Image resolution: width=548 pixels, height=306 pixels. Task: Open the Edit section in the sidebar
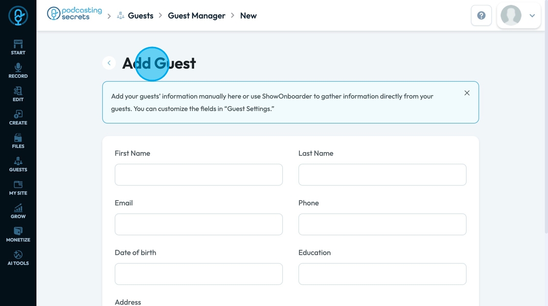point(18,94)
